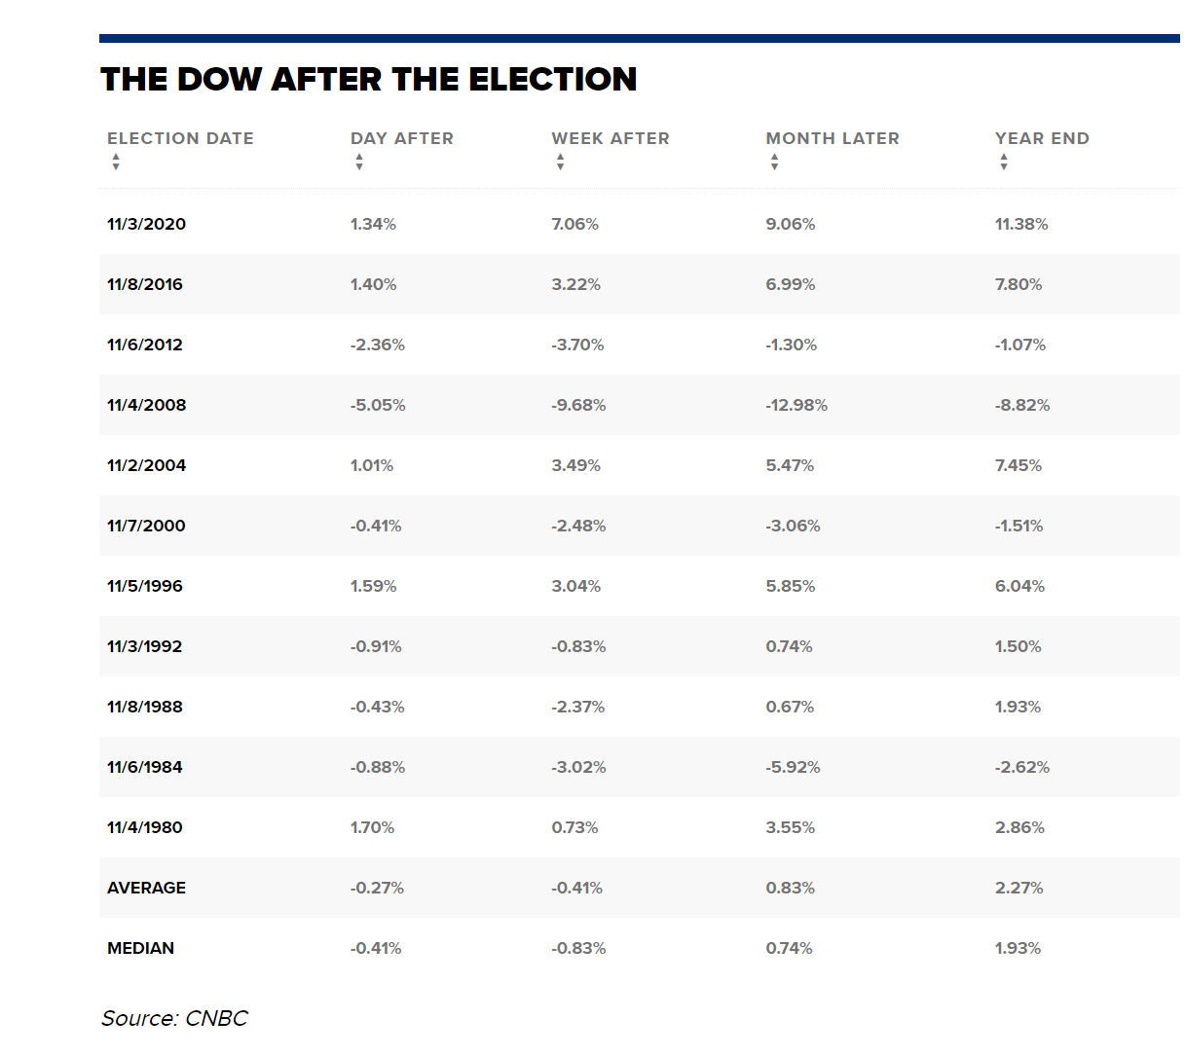Image resolution: width=1185 pixels, height=1056 pixels.
Task: Click the Month Later column header text
Action: pos(832,138)
